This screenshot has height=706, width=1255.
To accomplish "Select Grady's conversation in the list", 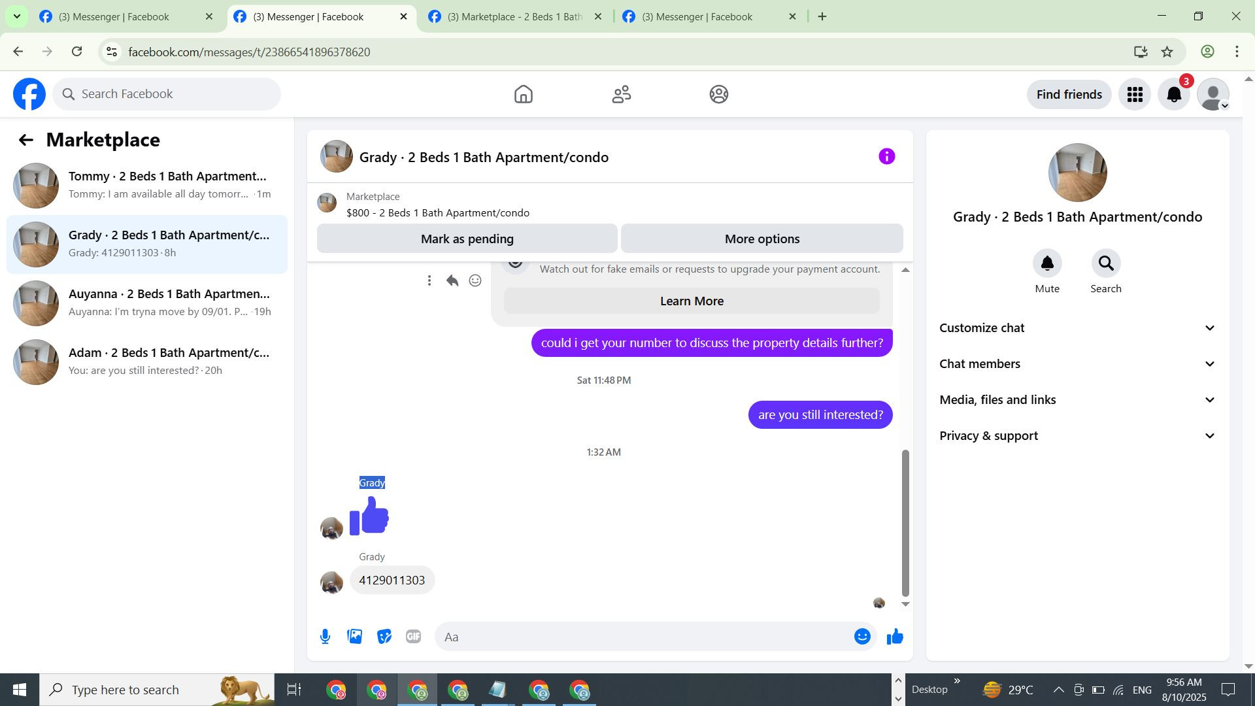I will click(147, 244).
